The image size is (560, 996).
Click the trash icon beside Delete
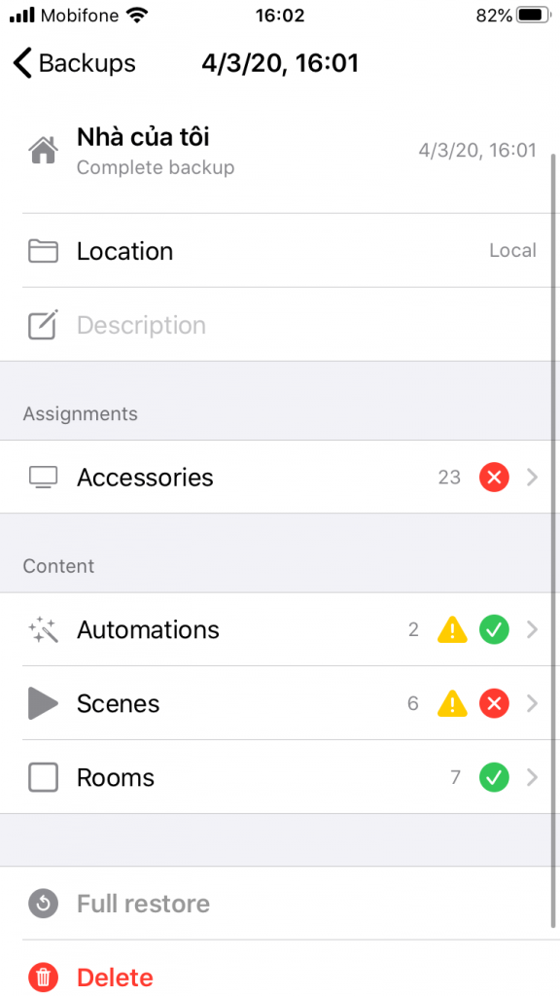pyautogui.click(x=43, y=977)
